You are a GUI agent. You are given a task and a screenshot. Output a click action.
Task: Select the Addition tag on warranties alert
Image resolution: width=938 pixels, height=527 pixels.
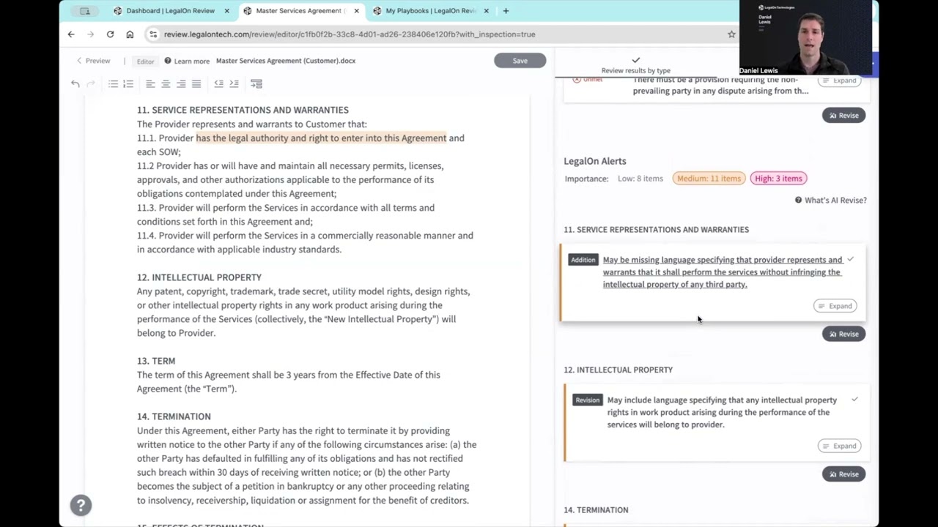(583, 260)
